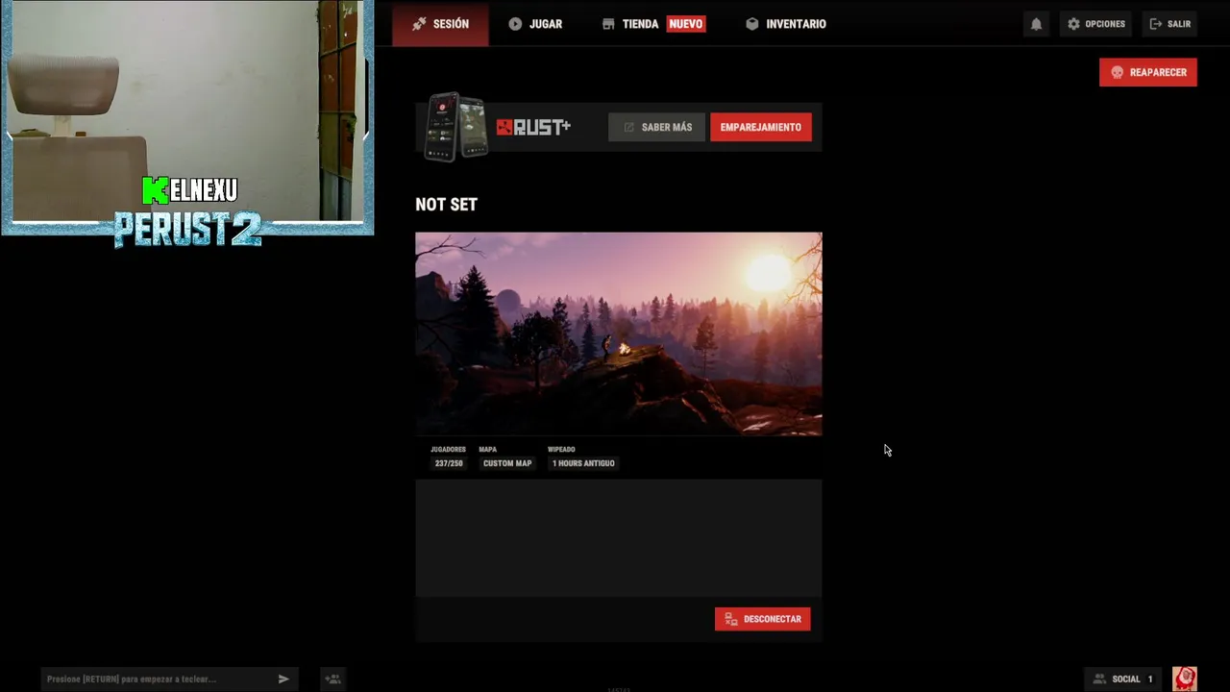Open the Social panel
The image size is (1230, 692).
(x=1122, y=679)
